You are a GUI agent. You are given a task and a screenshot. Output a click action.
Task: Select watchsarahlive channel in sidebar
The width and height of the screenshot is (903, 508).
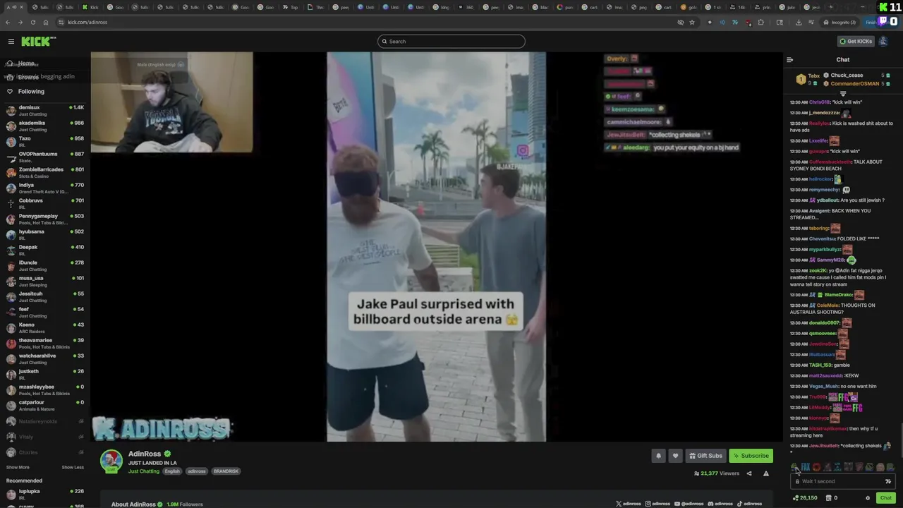[44, 359]
